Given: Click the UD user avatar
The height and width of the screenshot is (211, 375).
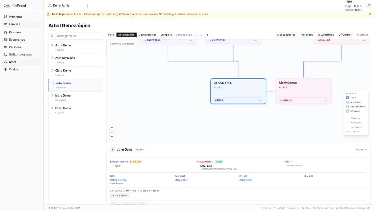Looking at the screenshot, I should pos(369,6).
